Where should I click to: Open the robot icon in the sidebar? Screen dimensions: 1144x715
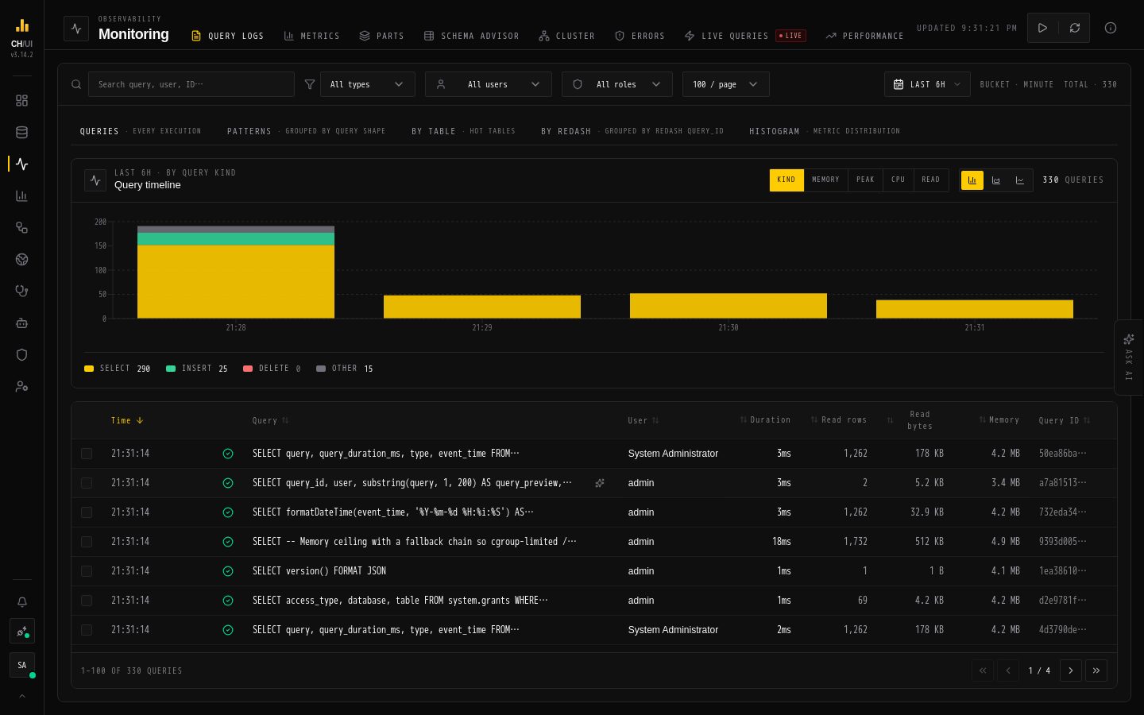tap(21, 323)
